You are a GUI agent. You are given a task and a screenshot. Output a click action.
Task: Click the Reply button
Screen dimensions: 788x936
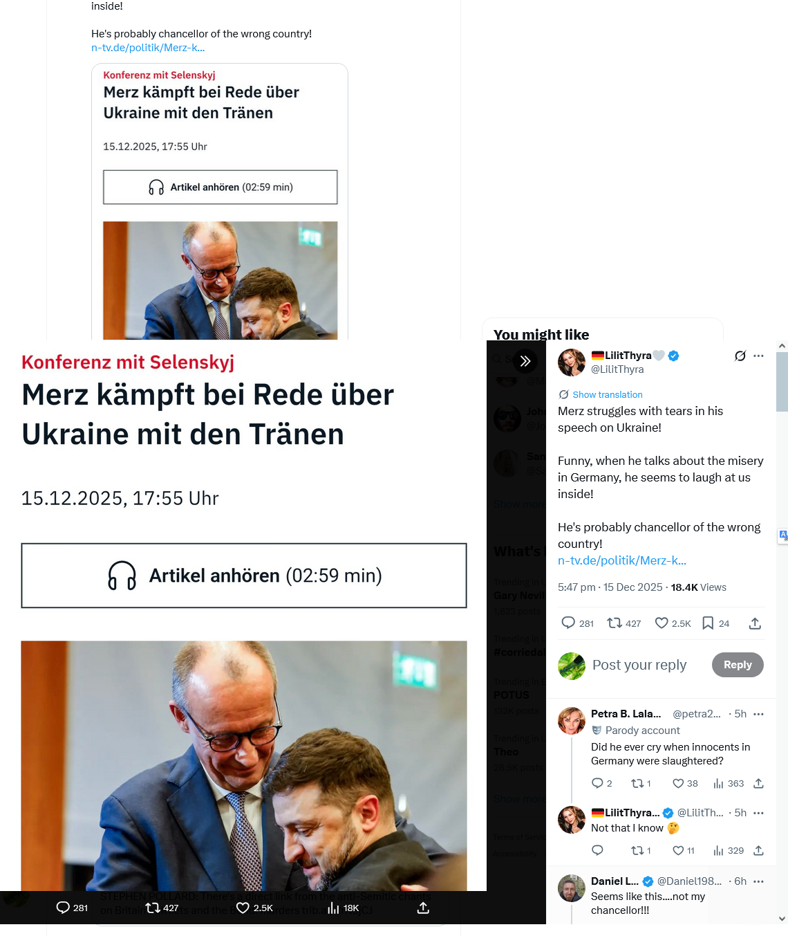coord(738,665)
